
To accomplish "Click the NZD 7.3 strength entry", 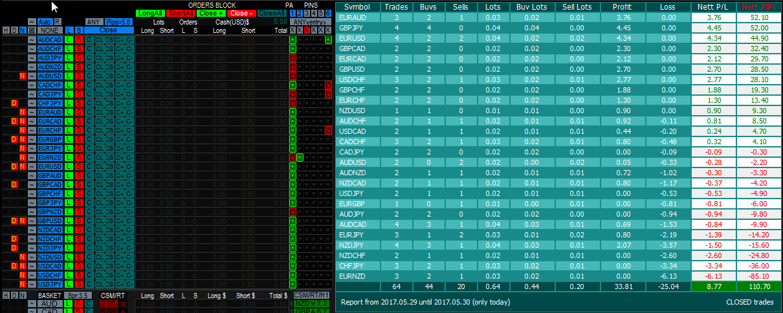I will [x=311, y=304].
